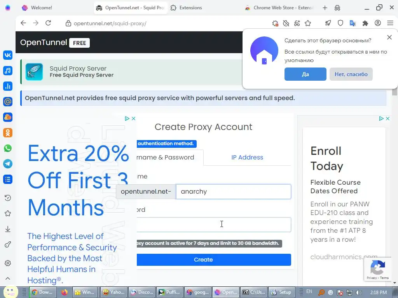
Task: Open the browser hamburger menu
Action: pyautogui.click(x=390, y=23)
